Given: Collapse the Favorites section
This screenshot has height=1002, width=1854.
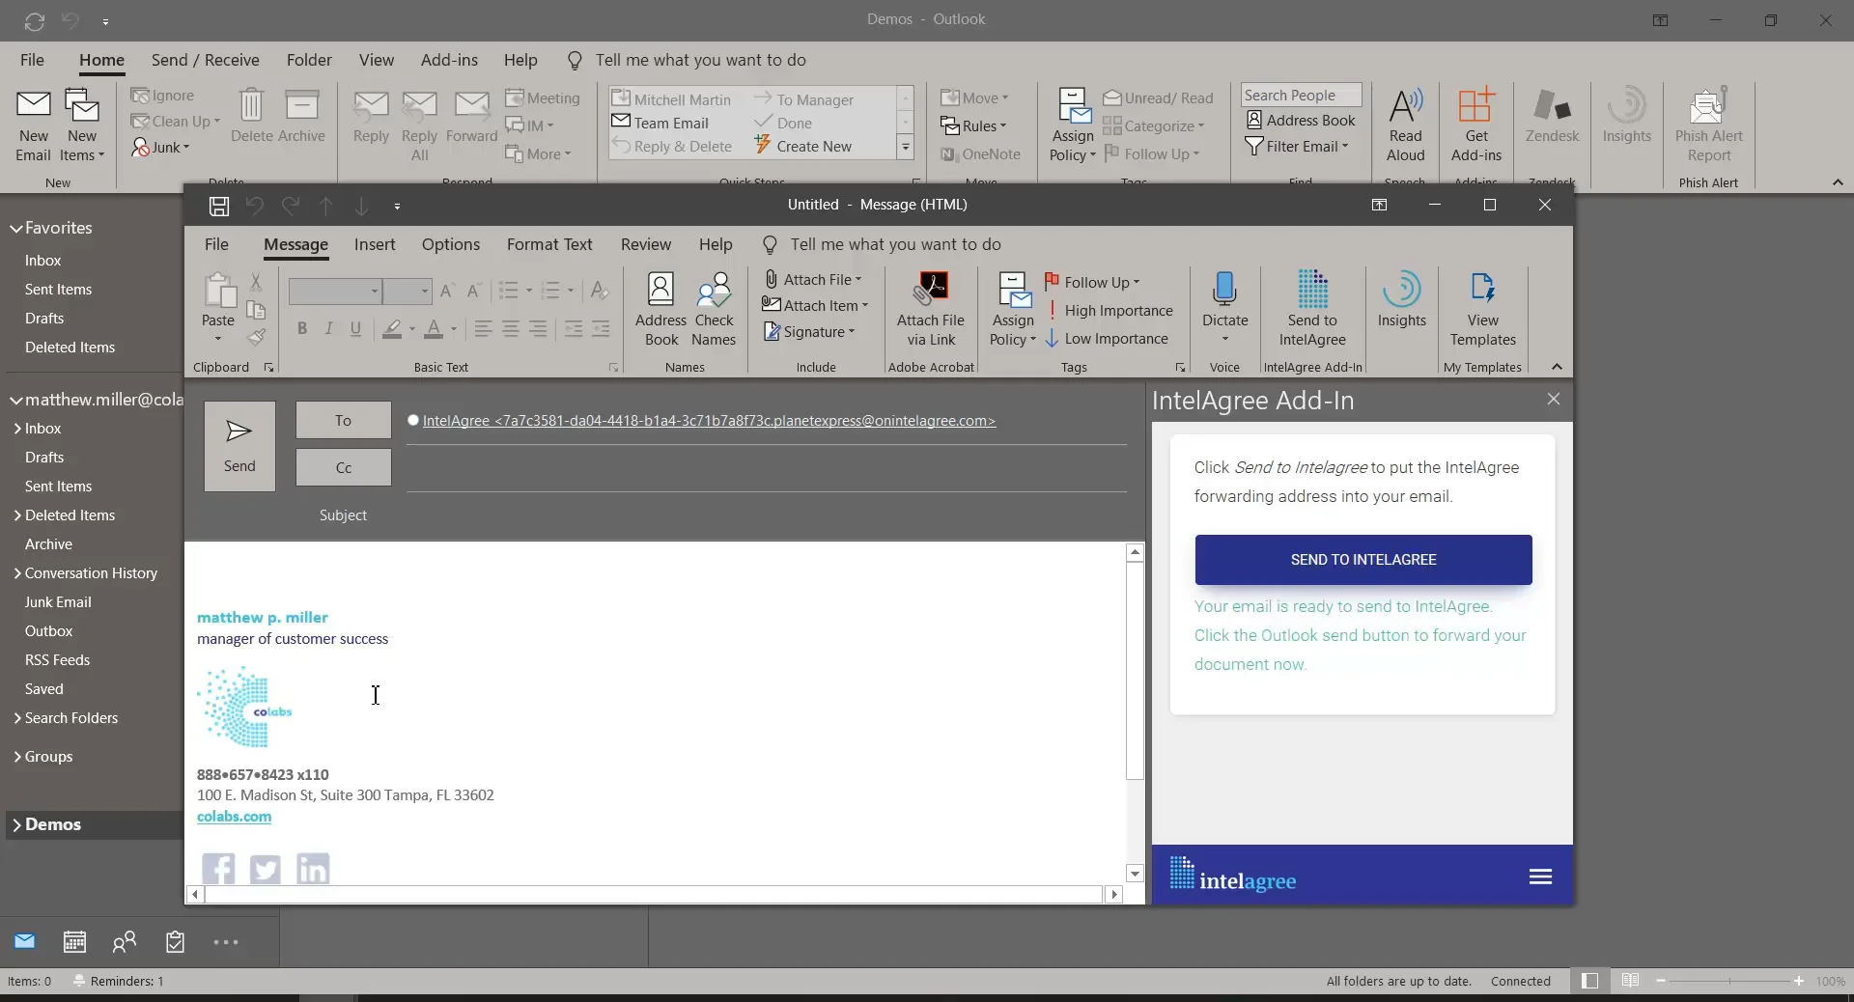Looking at the screenshot, I should tap(15, 229).
